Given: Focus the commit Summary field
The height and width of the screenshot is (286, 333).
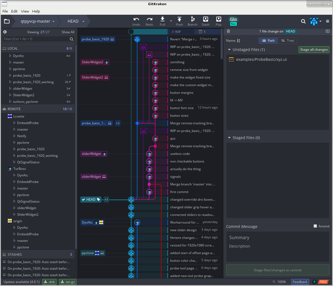Looking at the screenshot, I should (278, 238).
